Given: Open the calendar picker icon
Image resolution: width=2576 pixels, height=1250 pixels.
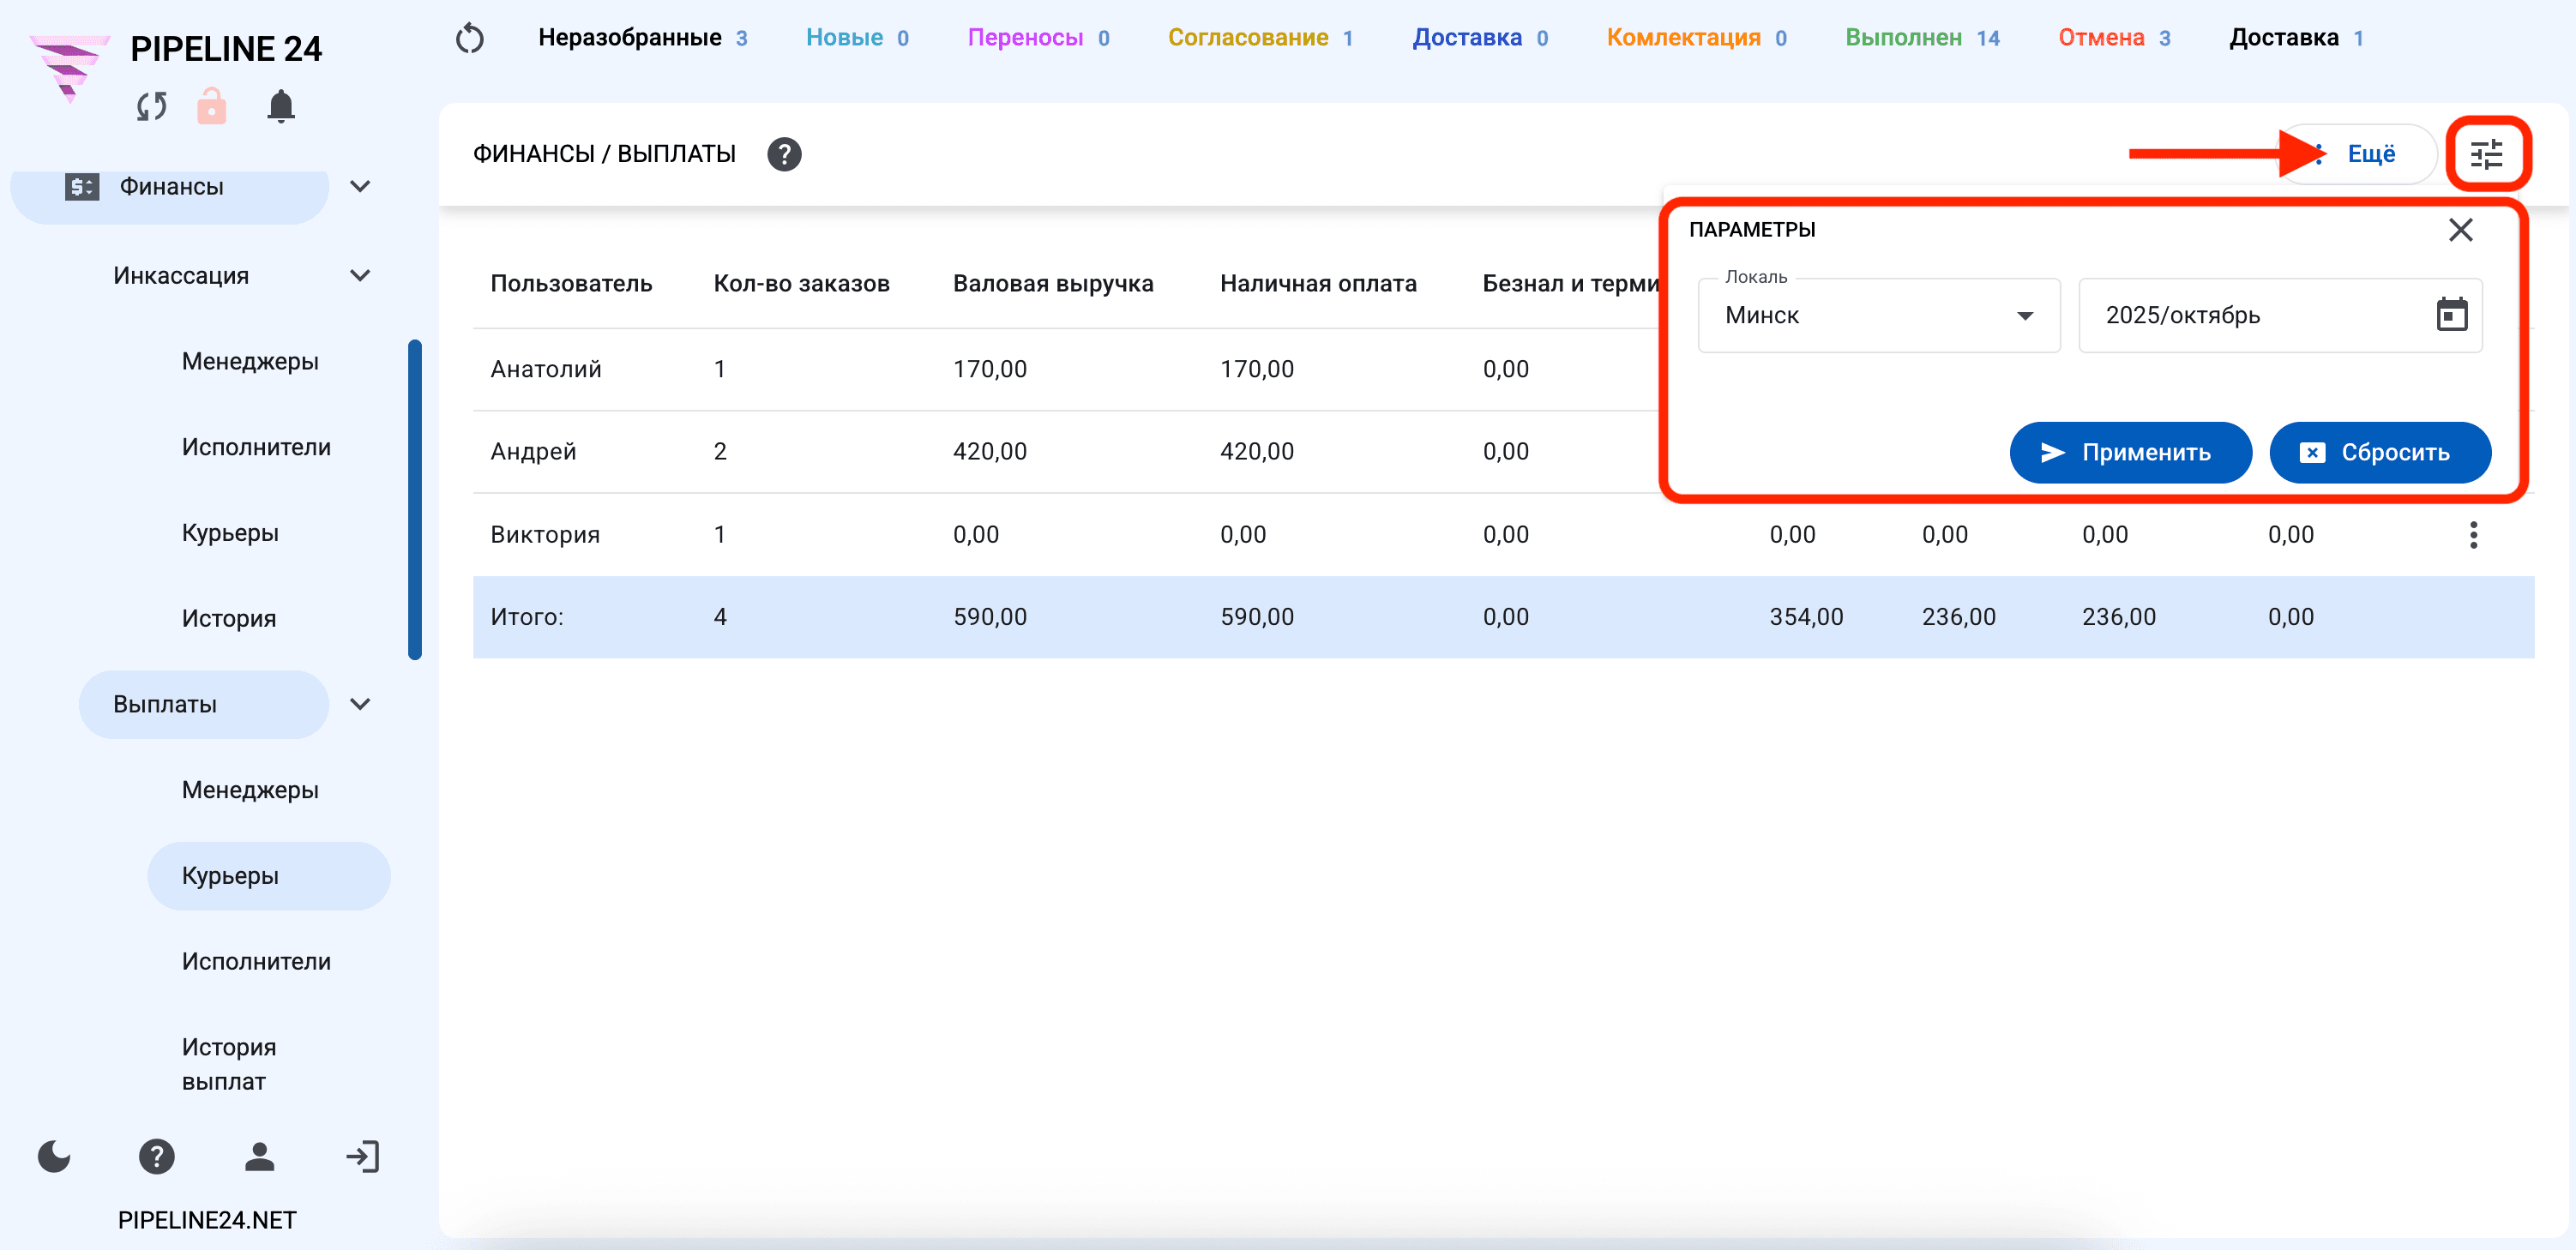Looking at the screenshot, I should tap(2451, 314).
